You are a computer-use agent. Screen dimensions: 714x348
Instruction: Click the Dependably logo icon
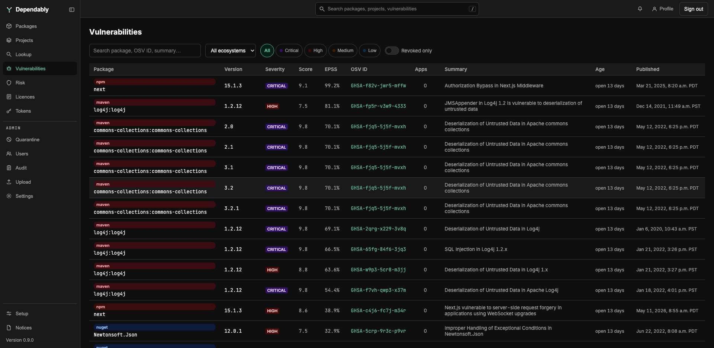(9, 10)
